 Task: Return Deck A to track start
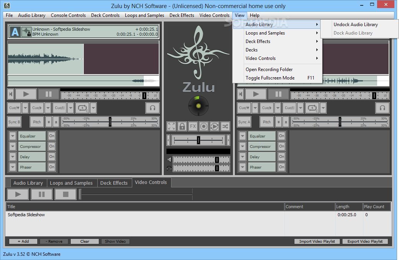[10, 94]
